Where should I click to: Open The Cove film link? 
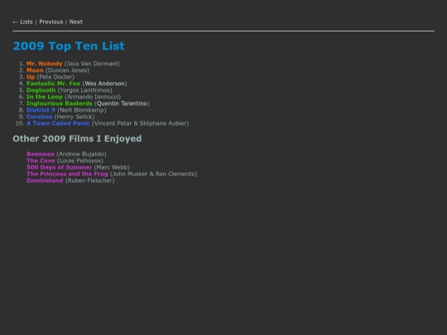[41, 160]
